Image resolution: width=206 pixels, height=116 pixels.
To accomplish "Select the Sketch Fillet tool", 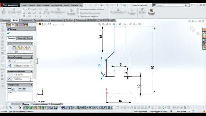I will point(35,16).
